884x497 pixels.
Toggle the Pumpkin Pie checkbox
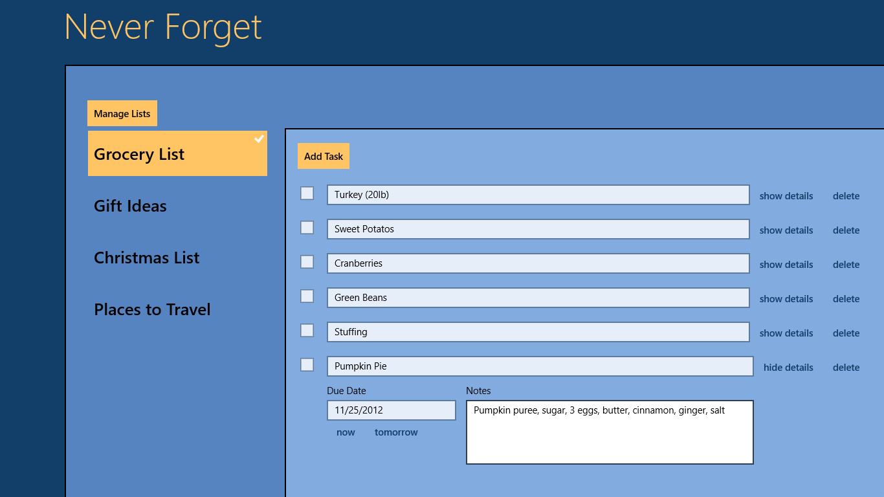point(307,365)
